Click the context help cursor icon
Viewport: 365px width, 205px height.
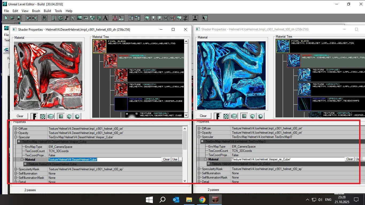[x=204, y=18]
